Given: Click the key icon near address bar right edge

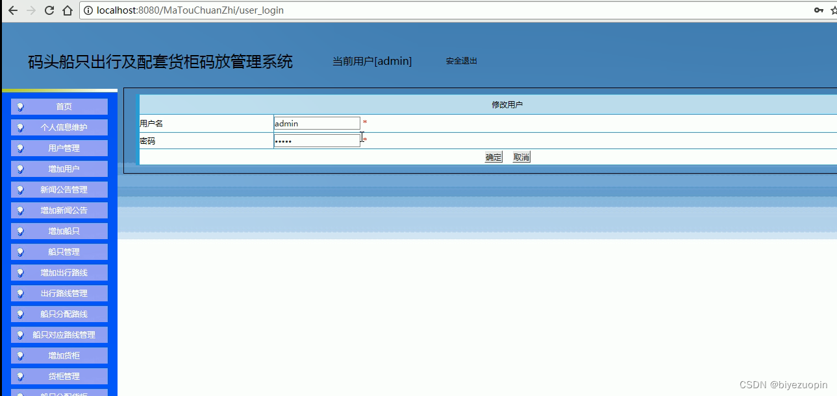Looking at the screenshot, I should point(819,10).
